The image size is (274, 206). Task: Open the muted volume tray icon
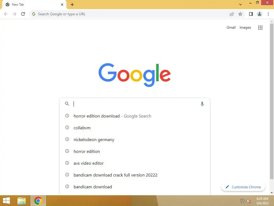pos(249,201)
